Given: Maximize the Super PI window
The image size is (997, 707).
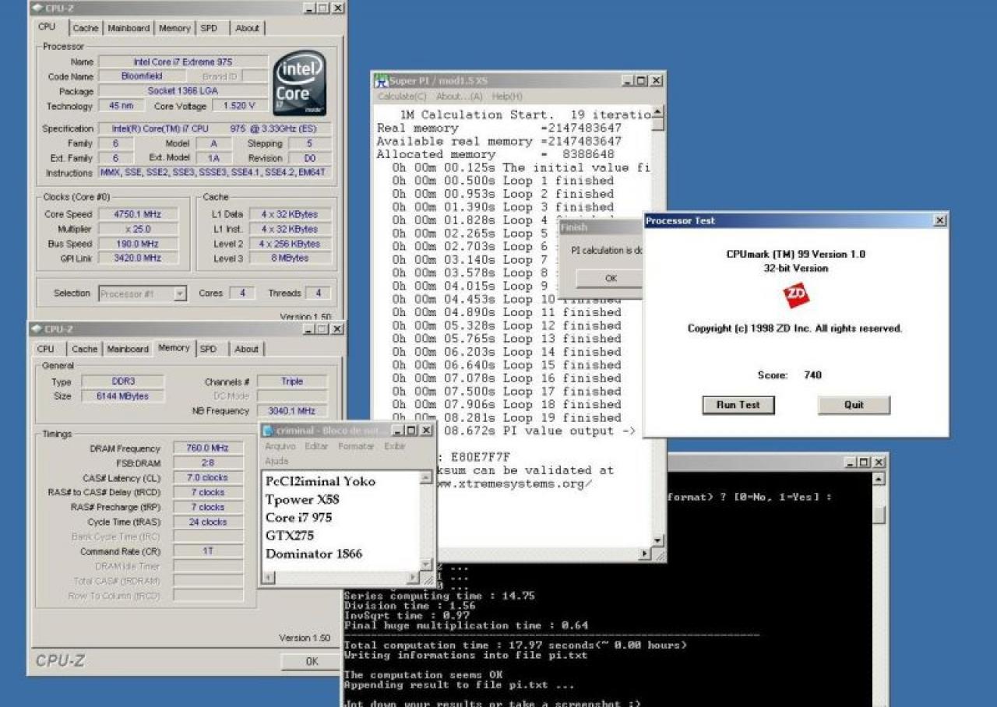Looking at the screenshot, I should tap(641, 81).
